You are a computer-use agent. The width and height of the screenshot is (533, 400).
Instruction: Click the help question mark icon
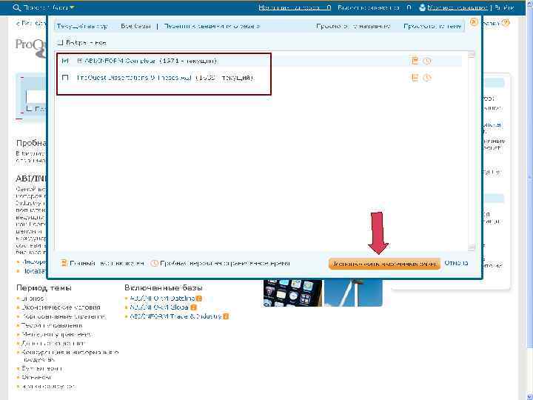[506, 23]
